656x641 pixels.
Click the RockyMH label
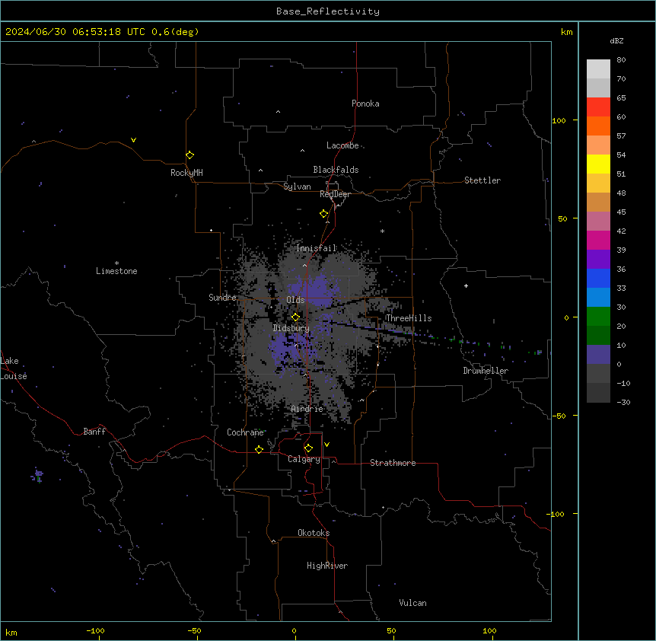[x=186, y=173]
